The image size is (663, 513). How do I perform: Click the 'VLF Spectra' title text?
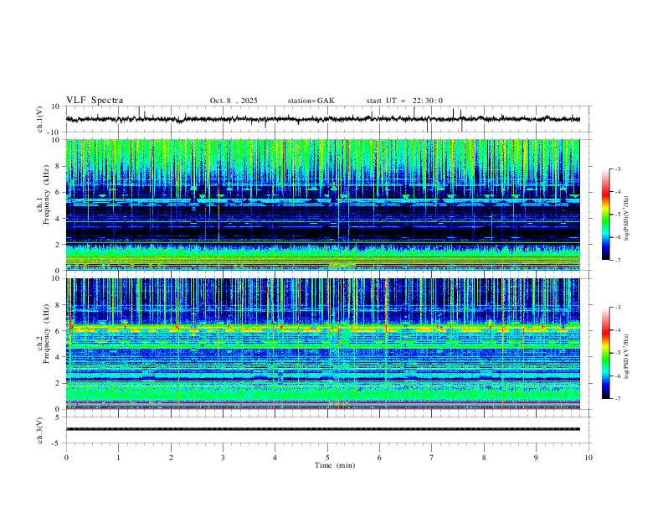pyautogui.click(x=95, y=101)
